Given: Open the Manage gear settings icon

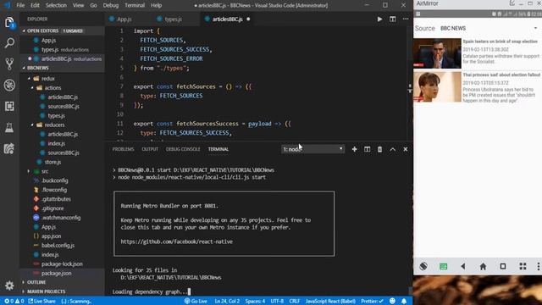Looking at the screenshot, I should click(x=9, y=286).
